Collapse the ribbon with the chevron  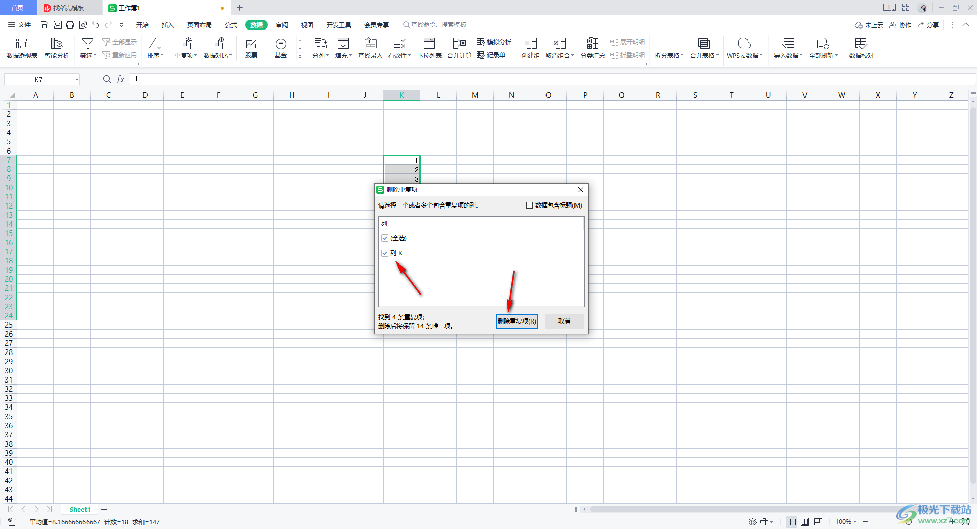966,25
